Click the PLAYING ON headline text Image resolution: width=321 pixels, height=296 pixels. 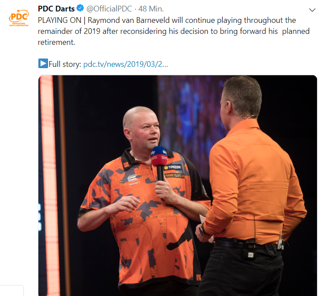point(60,20)
